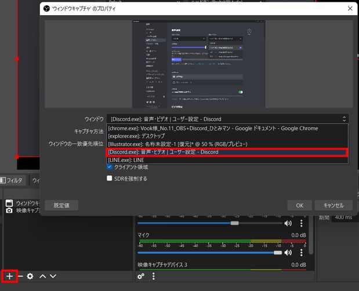Enable the SDRを強制する checkbox
This screenshot has height=291, width=359.
click(110, 178)
